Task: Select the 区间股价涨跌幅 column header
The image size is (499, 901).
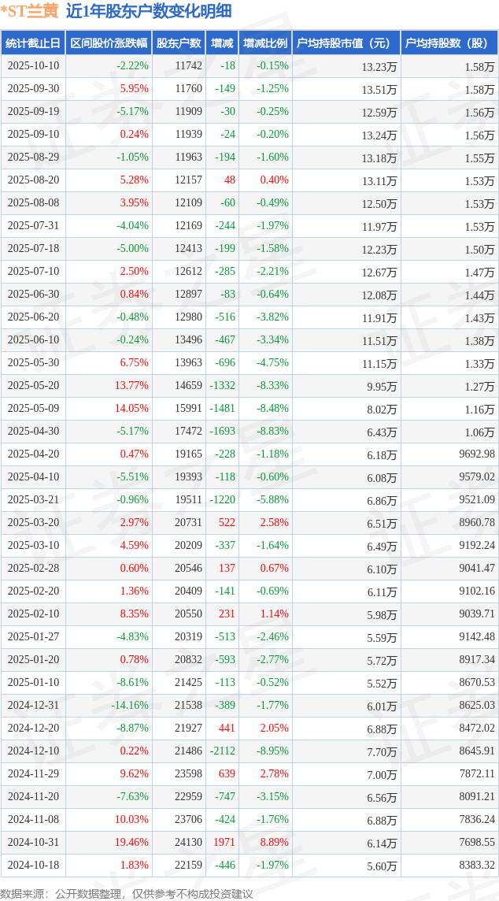Action: tap(108, 43)
